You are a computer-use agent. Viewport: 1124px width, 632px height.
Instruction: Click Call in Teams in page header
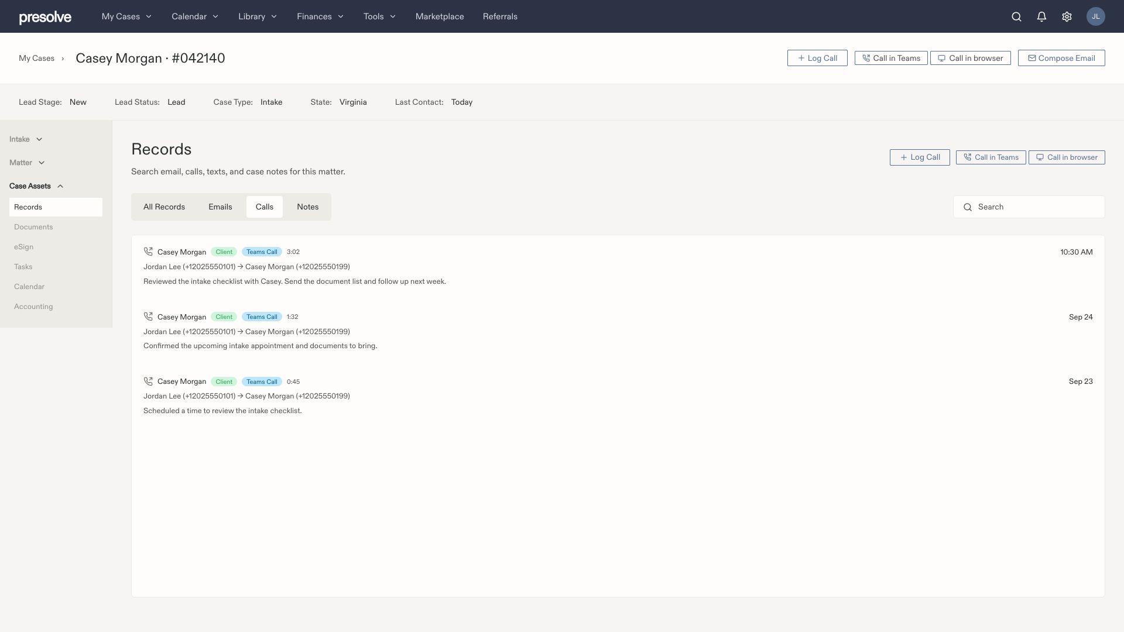[891, 58]
